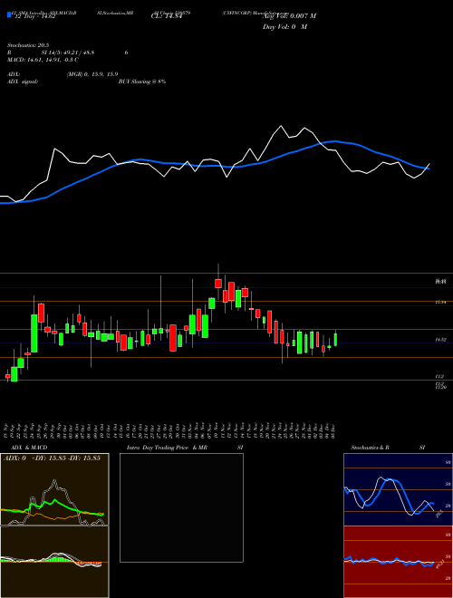The height and width of the screenshot is (598, 453).
Task: Open the MACD histogram panel
Action: (54, 562)
